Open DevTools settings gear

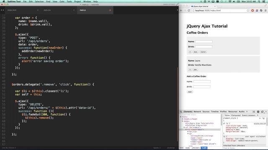click(x=258, y=112)
